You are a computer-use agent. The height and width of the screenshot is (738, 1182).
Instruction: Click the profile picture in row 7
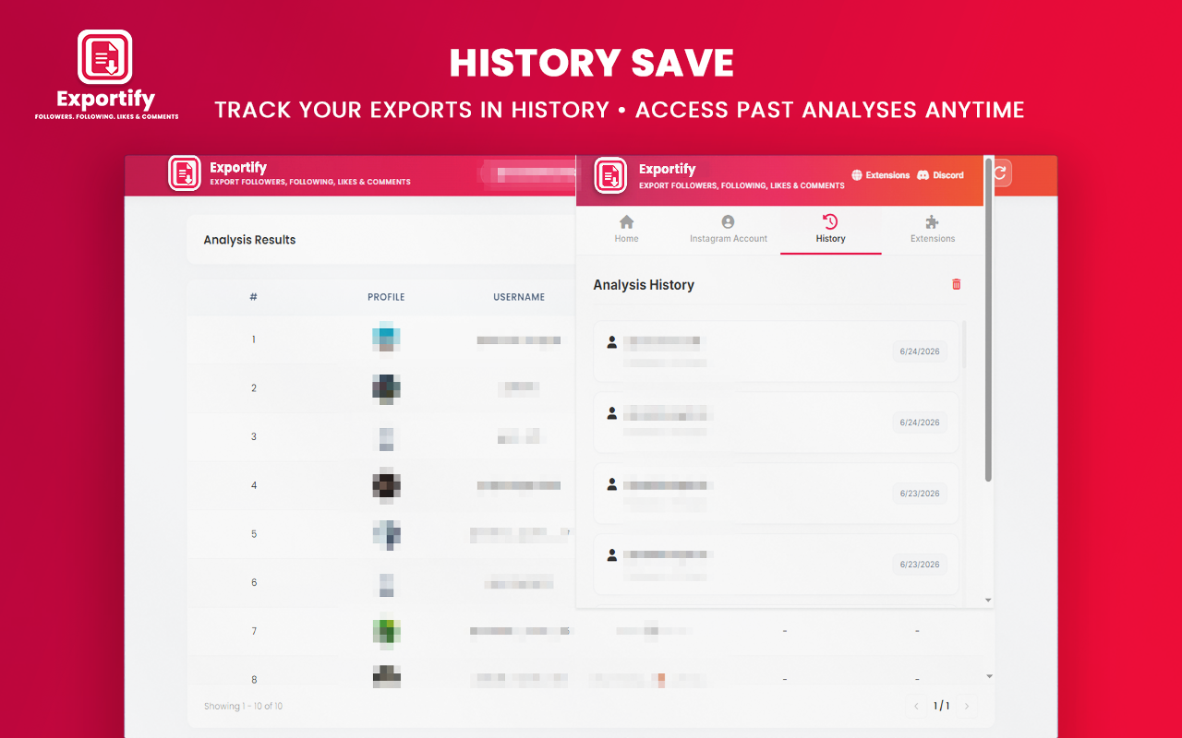(386, 631)
